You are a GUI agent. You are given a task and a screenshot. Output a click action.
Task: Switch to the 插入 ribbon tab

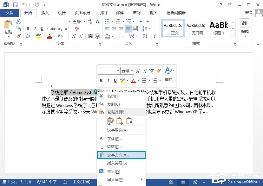[44, 13]
